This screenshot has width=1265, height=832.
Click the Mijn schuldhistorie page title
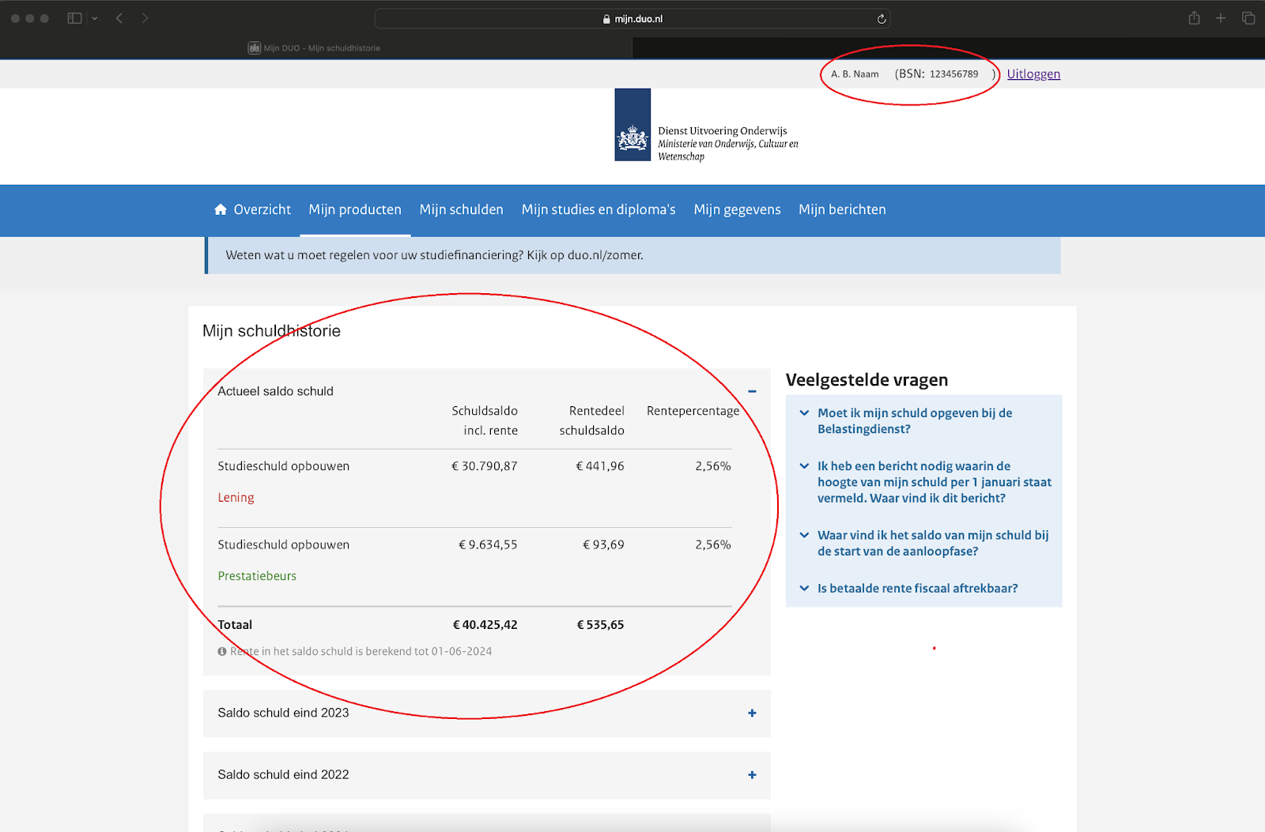tap(271, 331)
